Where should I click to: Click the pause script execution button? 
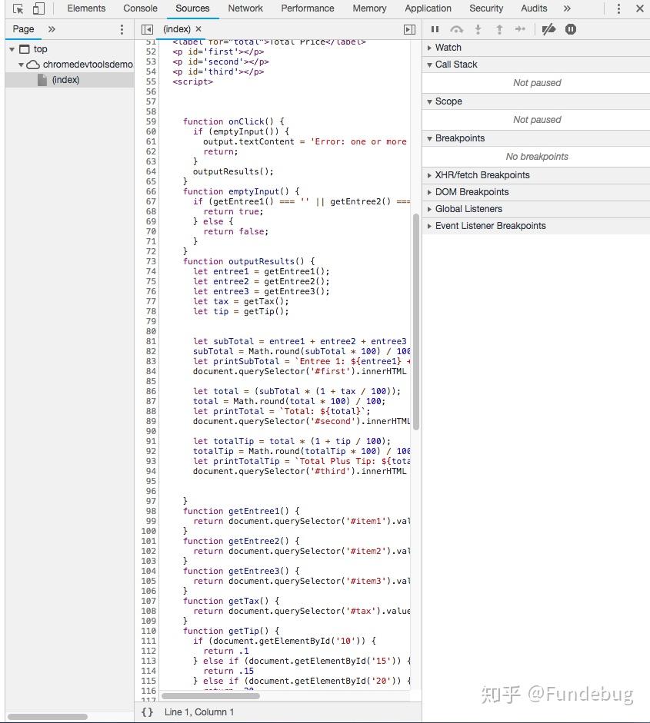(435, 29)
